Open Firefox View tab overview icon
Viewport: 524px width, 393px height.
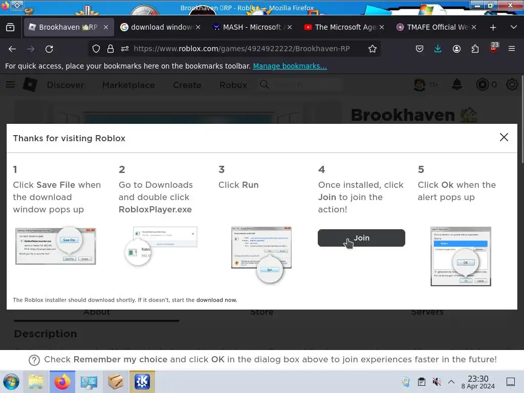(x=10, y=27)
